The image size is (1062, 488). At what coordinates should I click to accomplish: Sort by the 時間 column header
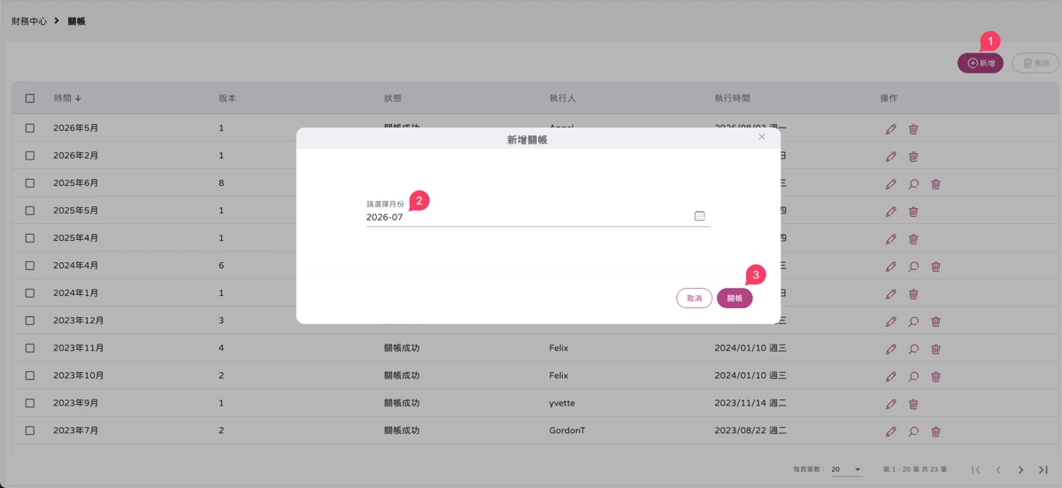(67, 98)
